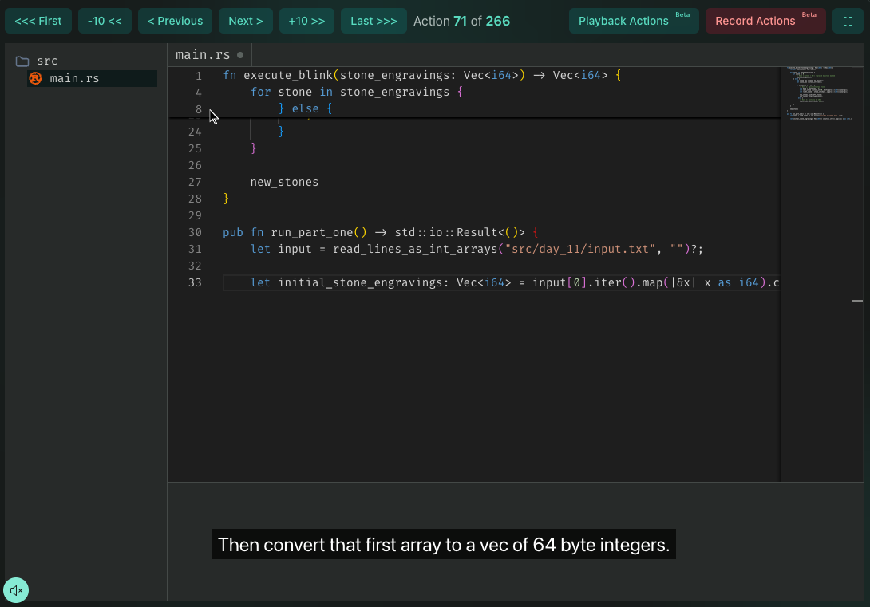870x607 pixels.
Task: Click line number 28 closing brace
Action: tap(226, 199)
